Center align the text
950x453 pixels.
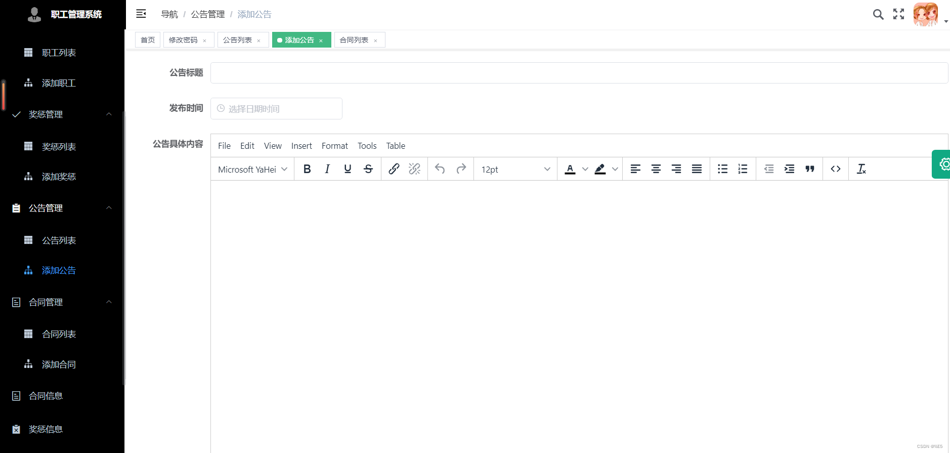656,169
